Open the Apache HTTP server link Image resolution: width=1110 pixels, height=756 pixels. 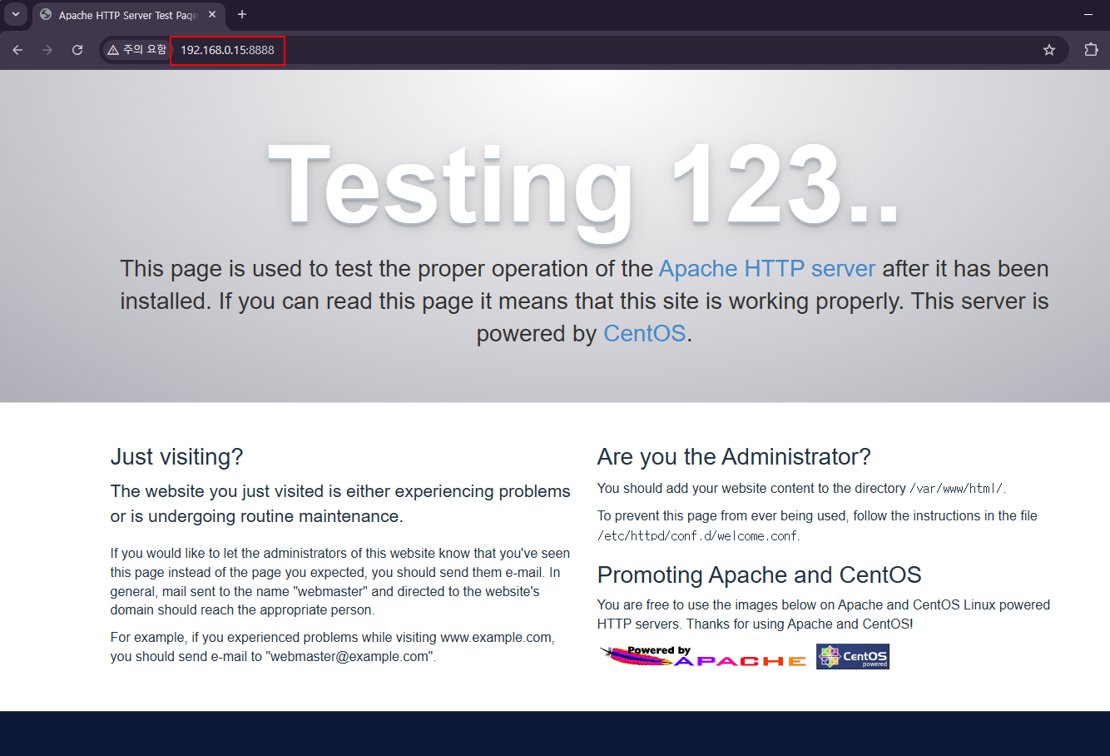767,269
